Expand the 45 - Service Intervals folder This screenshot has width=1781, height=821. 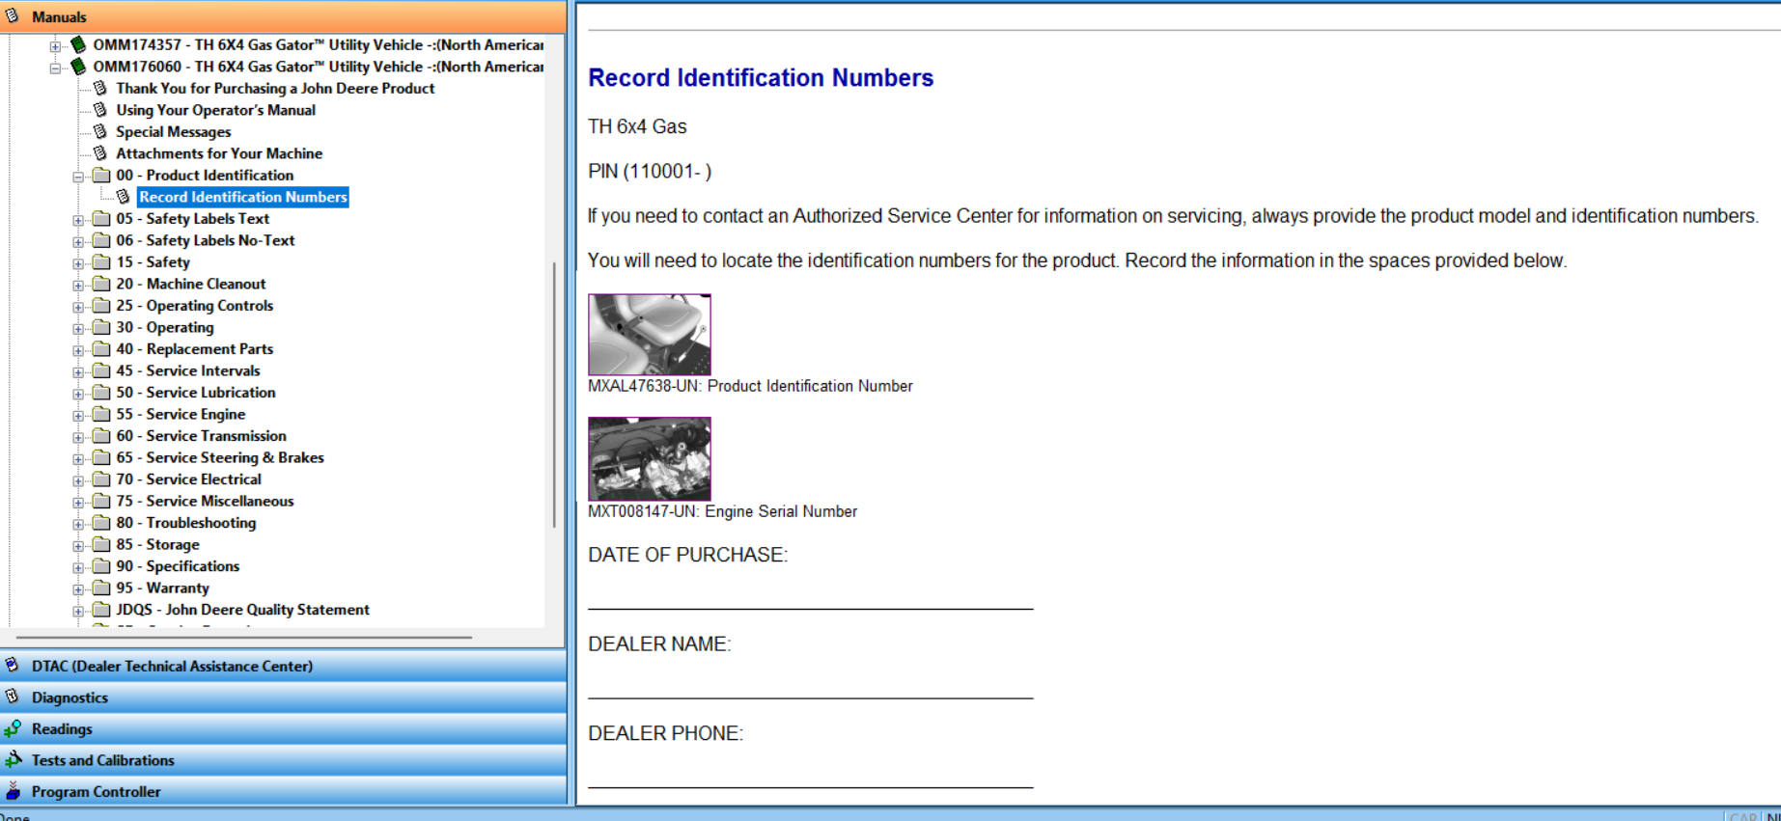pyautogui.click(x=78, y=372)
